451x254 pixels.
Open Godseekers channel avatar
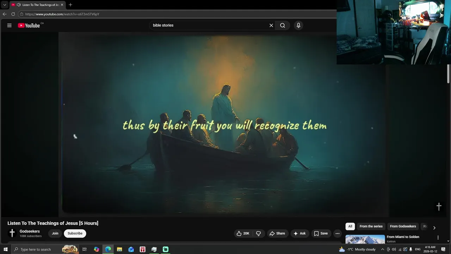tap(12, 233)
